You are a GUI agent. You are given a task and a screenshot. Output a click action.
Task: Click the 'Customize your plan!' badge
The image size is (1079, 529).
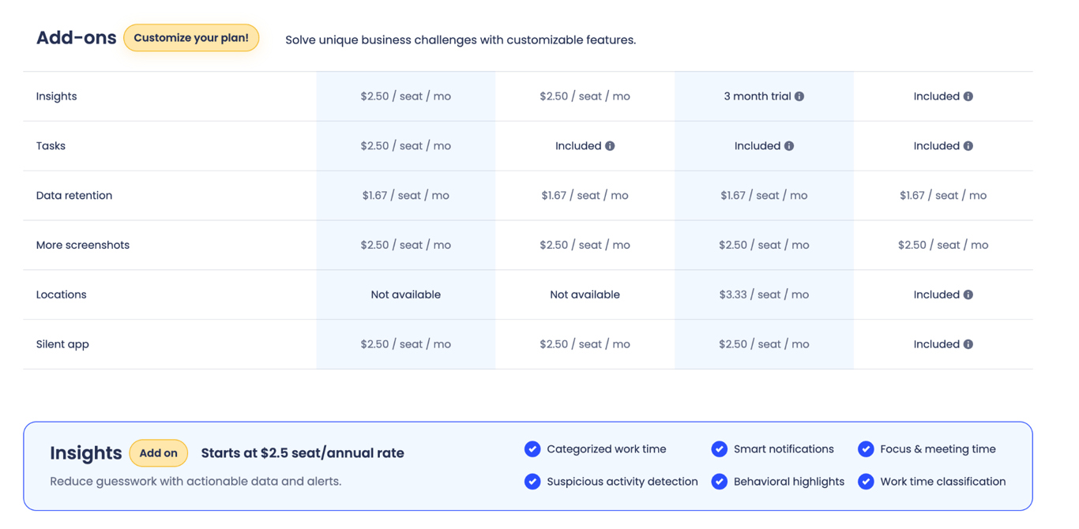tap(191, 38)
